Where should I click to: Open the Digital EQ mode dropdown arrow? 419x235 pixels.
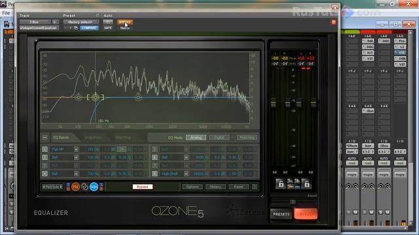(x=232, y=138)
